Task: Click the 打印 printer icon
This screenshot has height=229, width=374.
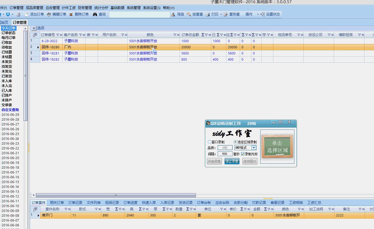Action: 208,14
